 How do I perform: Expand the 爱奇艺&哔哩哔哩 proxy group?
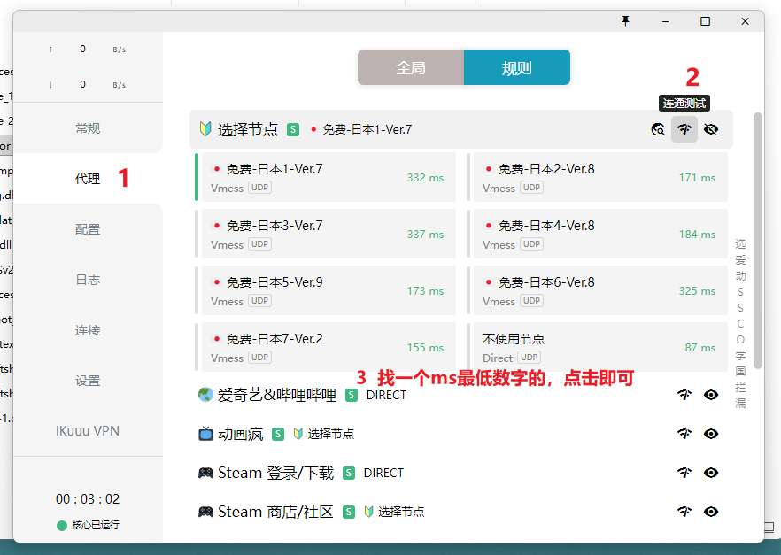pyautogui.click(x=276, y=395)
